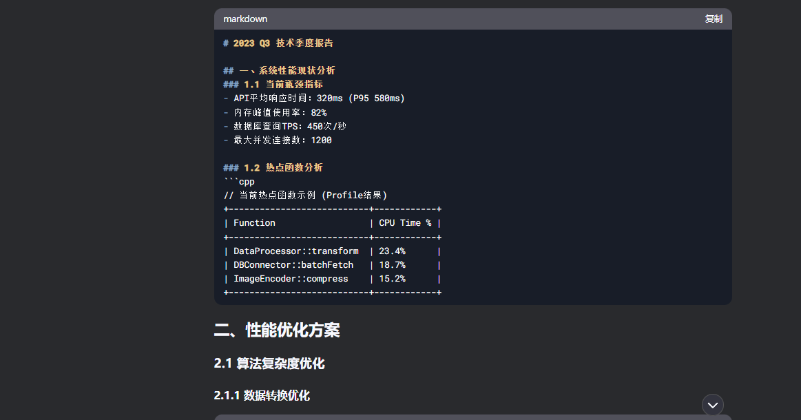This screenshot has width=801, height=420.
Task: Click the 当前热点函数示例 comment line
Action: [306, 195]
